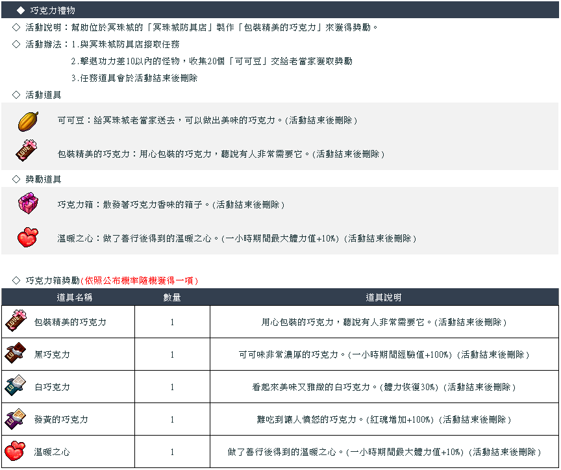Click the wrapped chocolate icon in the reward table
Viewport: 561px width, 470px height.
16,321
